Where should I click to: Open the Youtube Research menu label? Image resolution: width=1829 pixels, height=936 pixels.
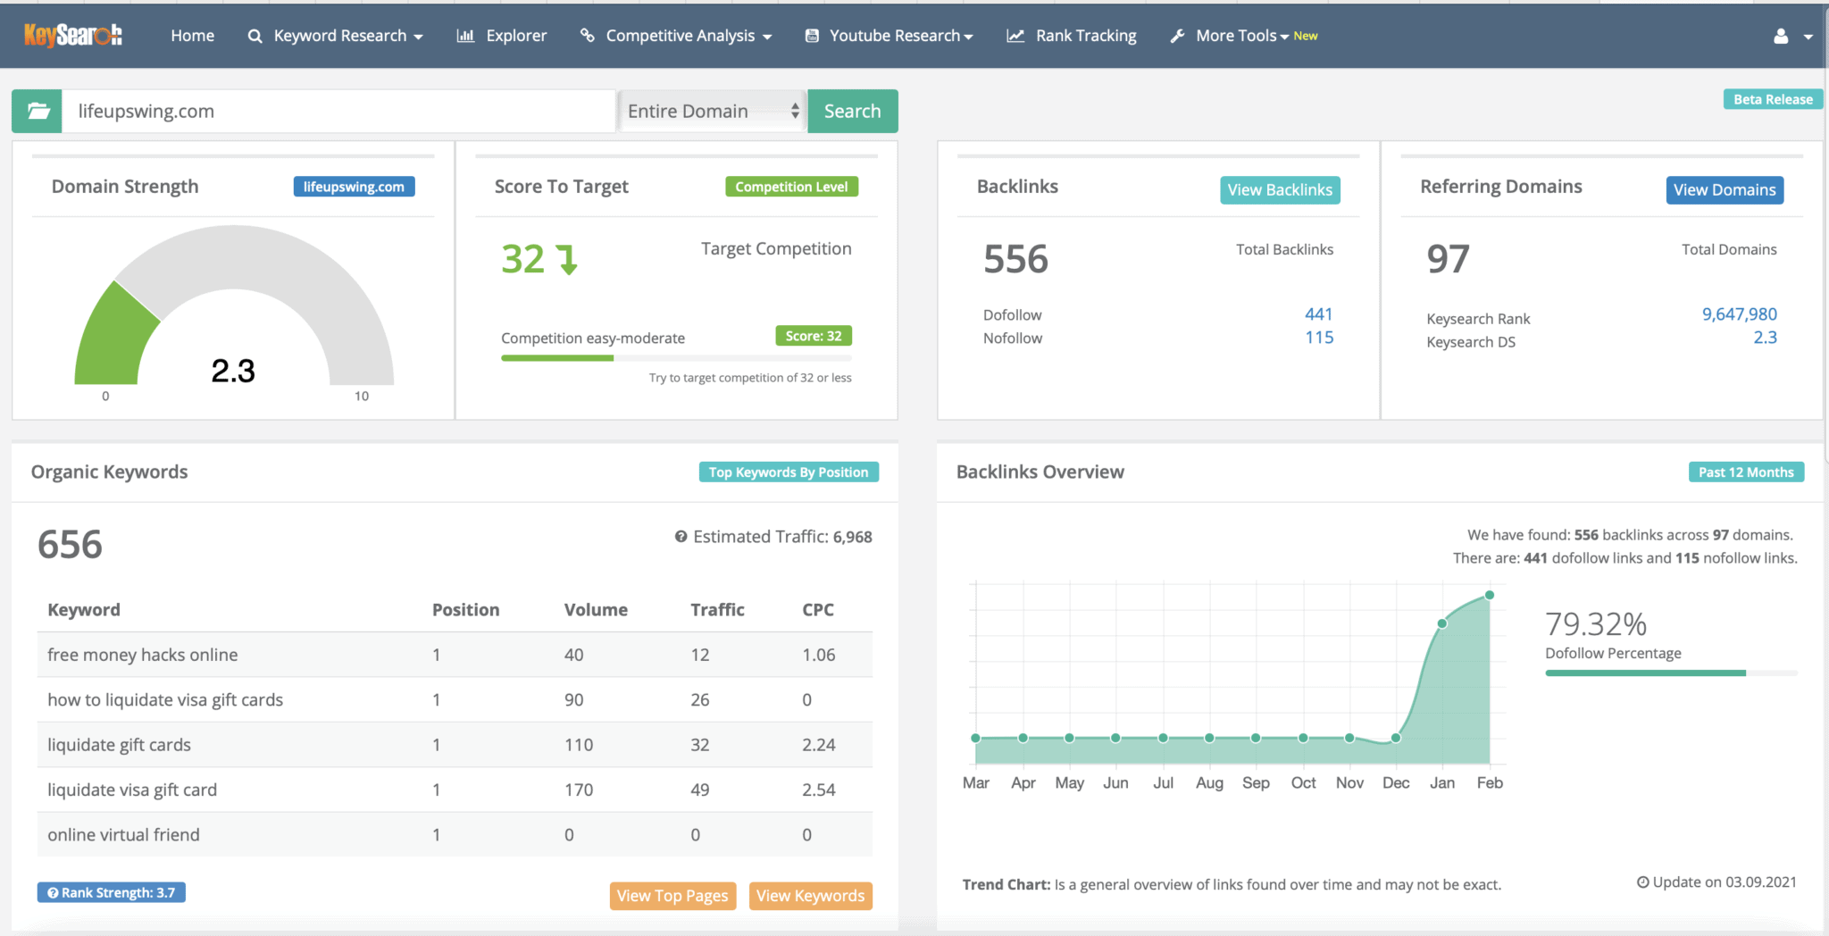click(895, 36)
